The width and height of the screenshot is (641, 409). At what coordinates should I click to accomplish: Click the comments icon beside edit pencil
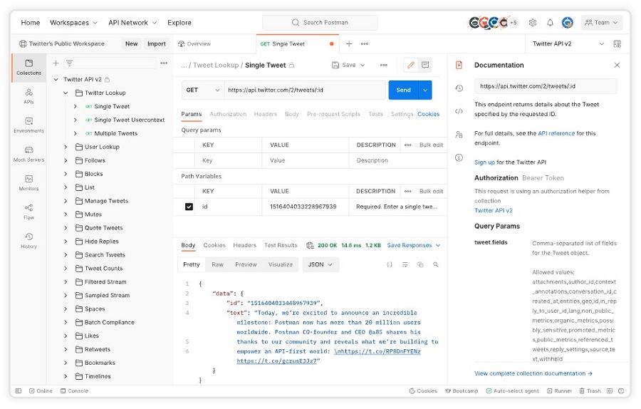coord(425,65)
